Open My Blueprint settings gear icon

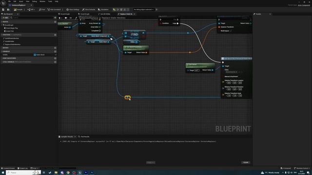click(55, 17)
